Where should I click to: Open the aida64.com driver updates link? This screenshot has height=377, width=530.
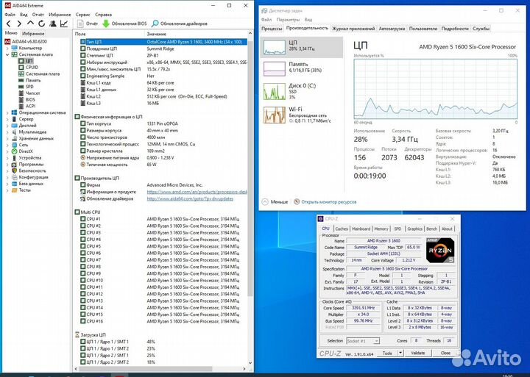190,199
